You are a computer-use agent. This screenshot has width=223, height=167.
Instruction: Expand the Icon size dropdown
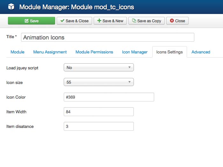click(98, 82)
